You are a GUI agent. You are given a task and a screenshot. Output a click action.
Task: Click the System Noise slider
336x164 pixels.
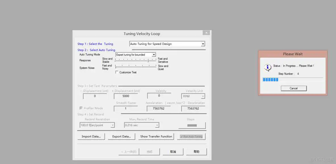[135, 67]
